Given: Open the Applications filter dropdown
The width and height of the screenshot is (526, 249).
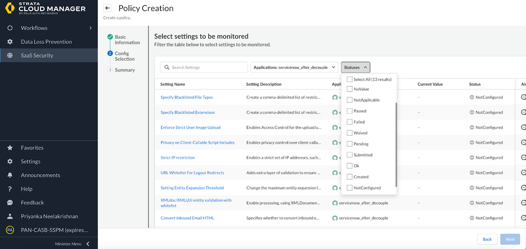Looking at the screenshot, I should point(294,67).
